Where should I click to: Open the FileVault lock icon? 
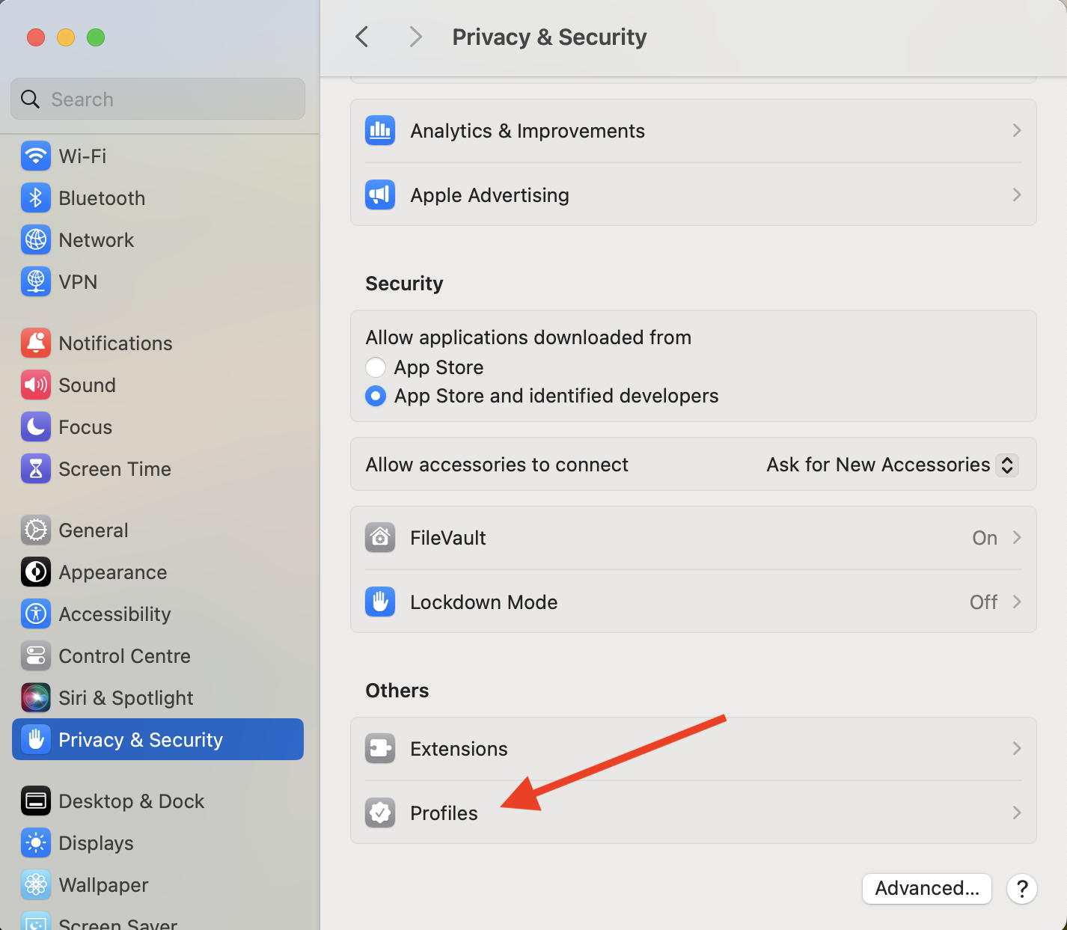380,537
